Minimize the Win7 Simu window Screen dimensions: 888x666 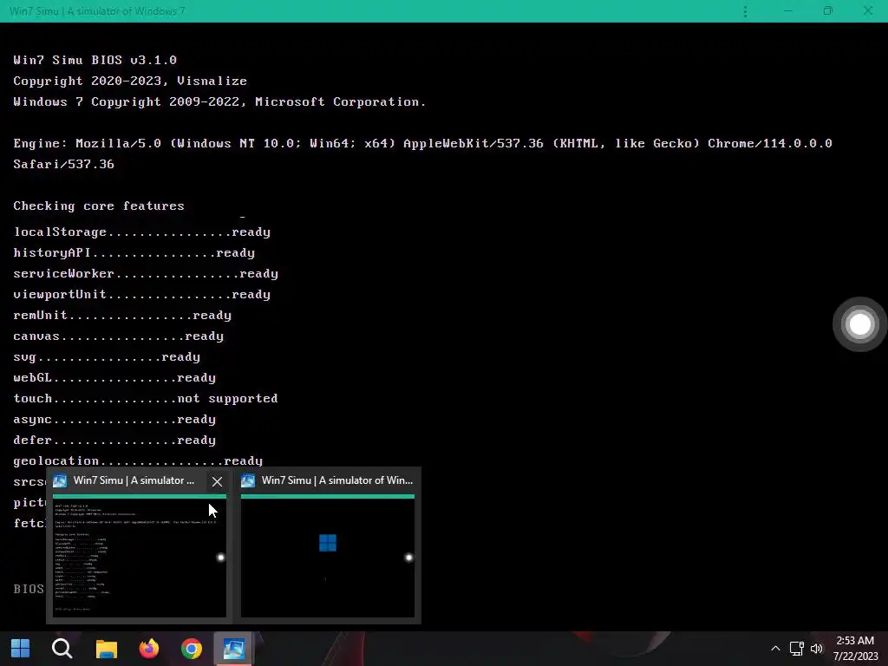pyautogui.click(x=787, y=11)
